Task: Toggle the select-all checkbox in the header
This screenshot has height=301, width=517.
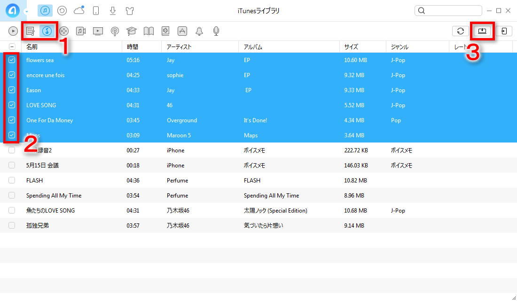Action: (12, 47)
